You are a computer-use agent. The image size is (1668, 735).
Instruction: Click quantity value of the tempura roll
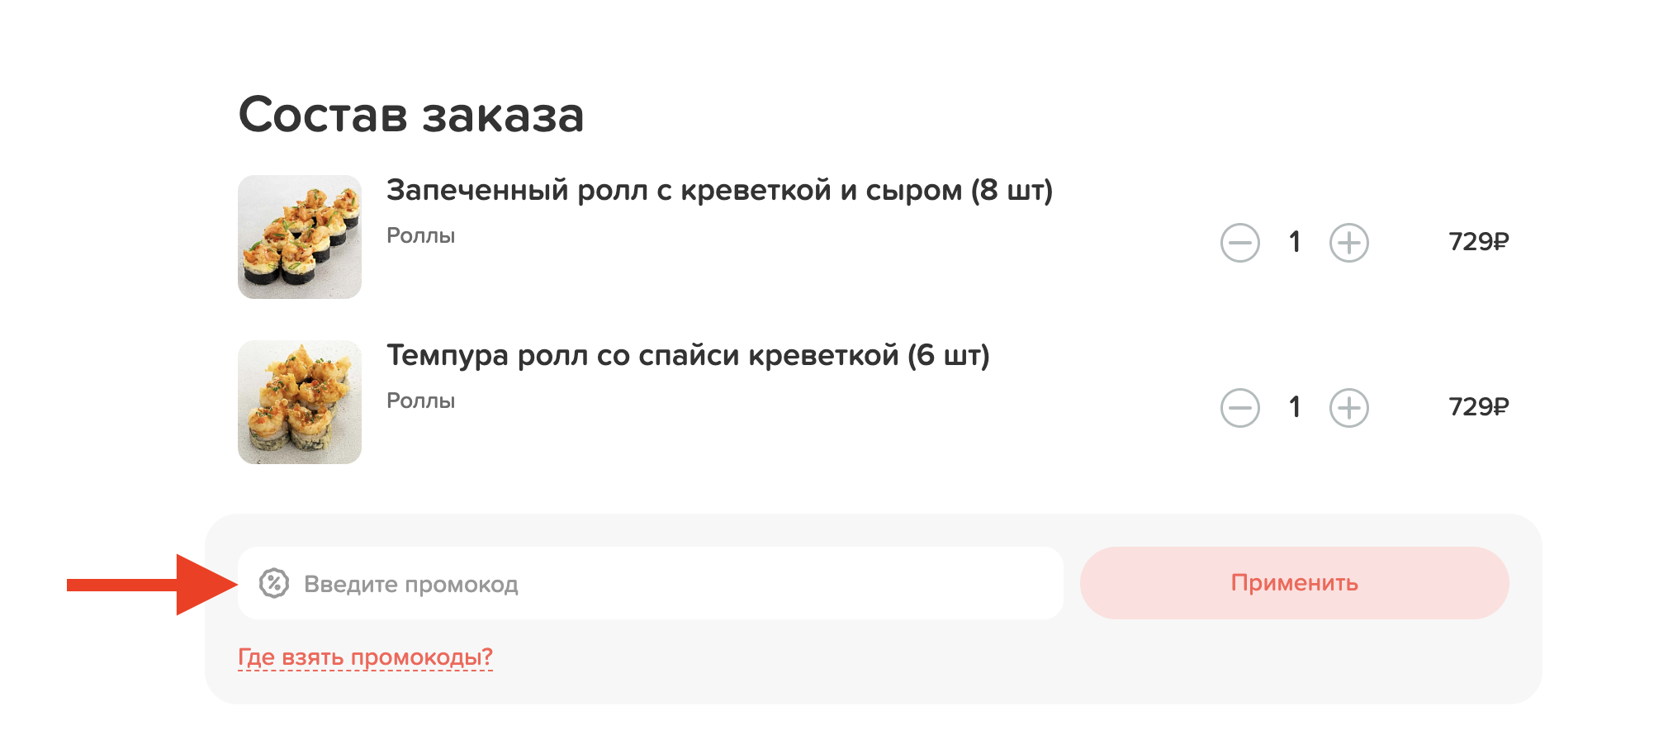[x=1294, y=407]
